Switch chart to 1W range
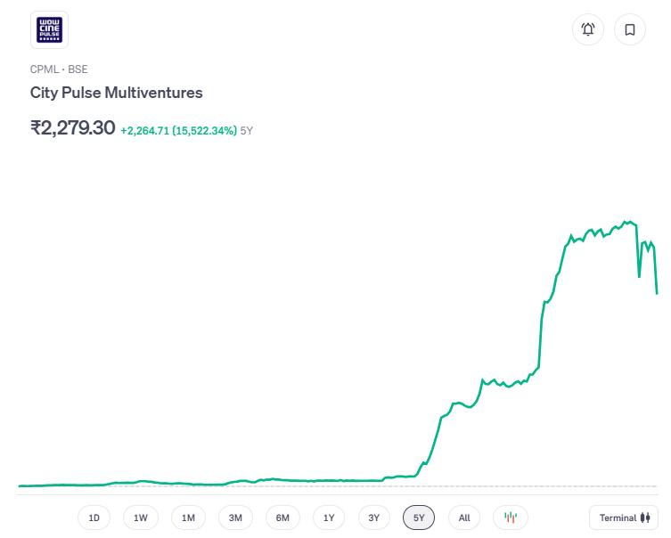671x538 pixels. tap(141, 518)
